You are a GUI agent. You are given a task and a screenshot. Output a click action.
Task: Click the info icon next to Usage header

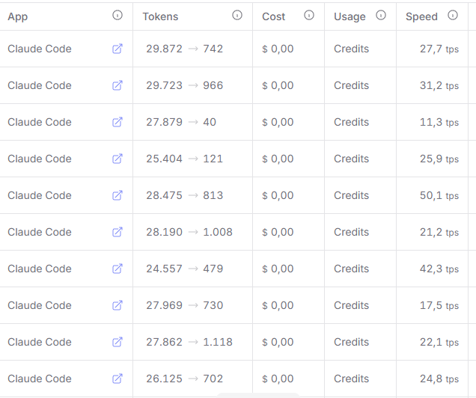tap(381, 15)
